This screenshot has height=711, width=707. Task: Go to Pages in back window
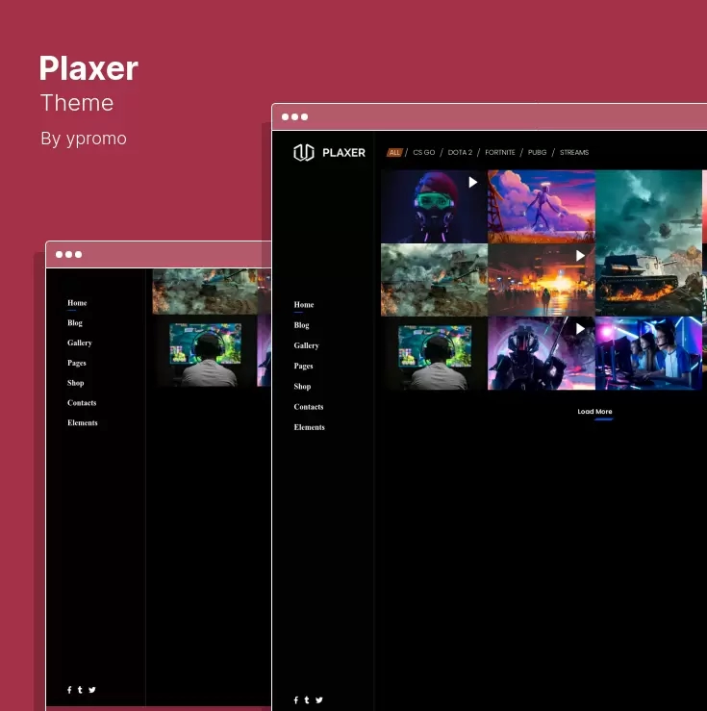(x=77, y=363)
